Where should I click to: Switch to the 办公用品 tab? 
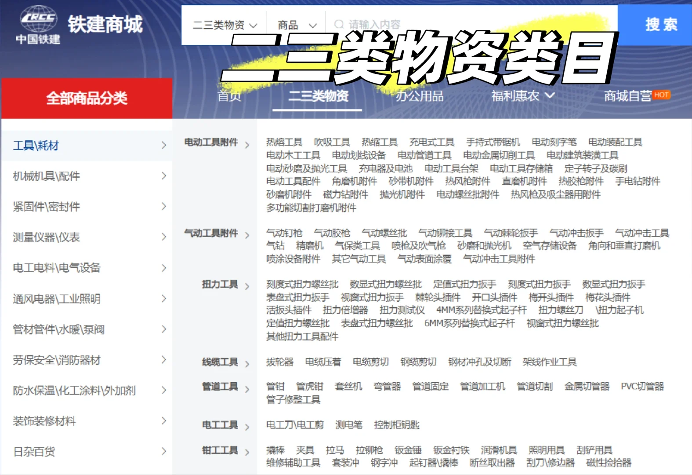[x=420, y=95]
